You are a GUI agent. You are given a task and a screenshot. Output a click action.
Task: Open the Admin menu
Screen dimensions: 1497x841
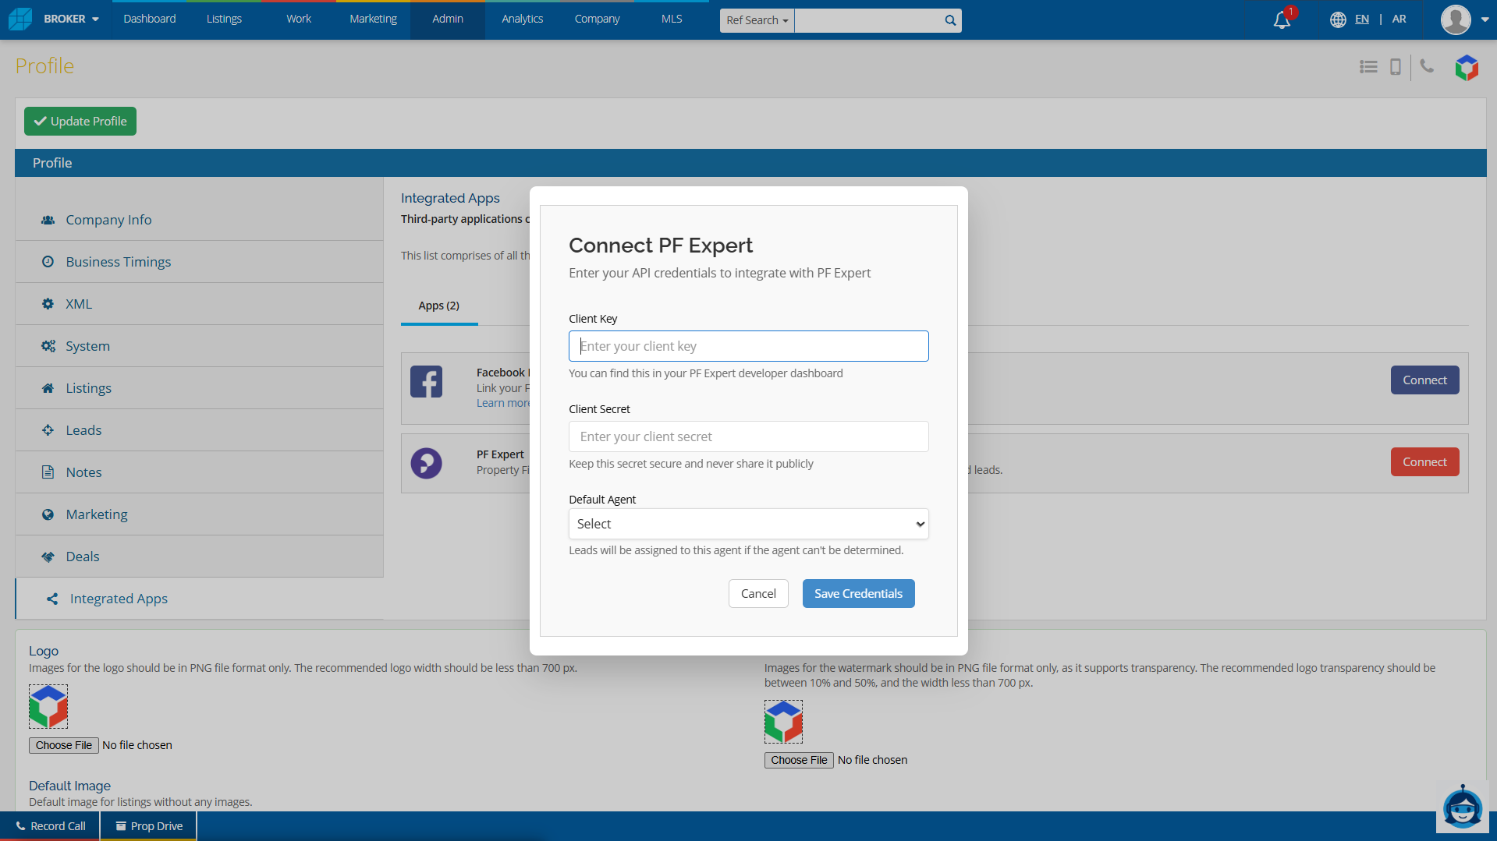448,19
